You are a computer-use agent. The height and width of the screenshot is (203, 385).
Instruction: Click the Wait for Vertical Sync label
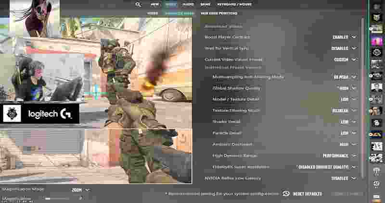pyautogui.click(x=226, y=48)
